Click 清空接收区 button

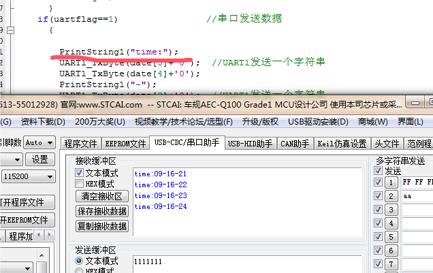point(102,196)
